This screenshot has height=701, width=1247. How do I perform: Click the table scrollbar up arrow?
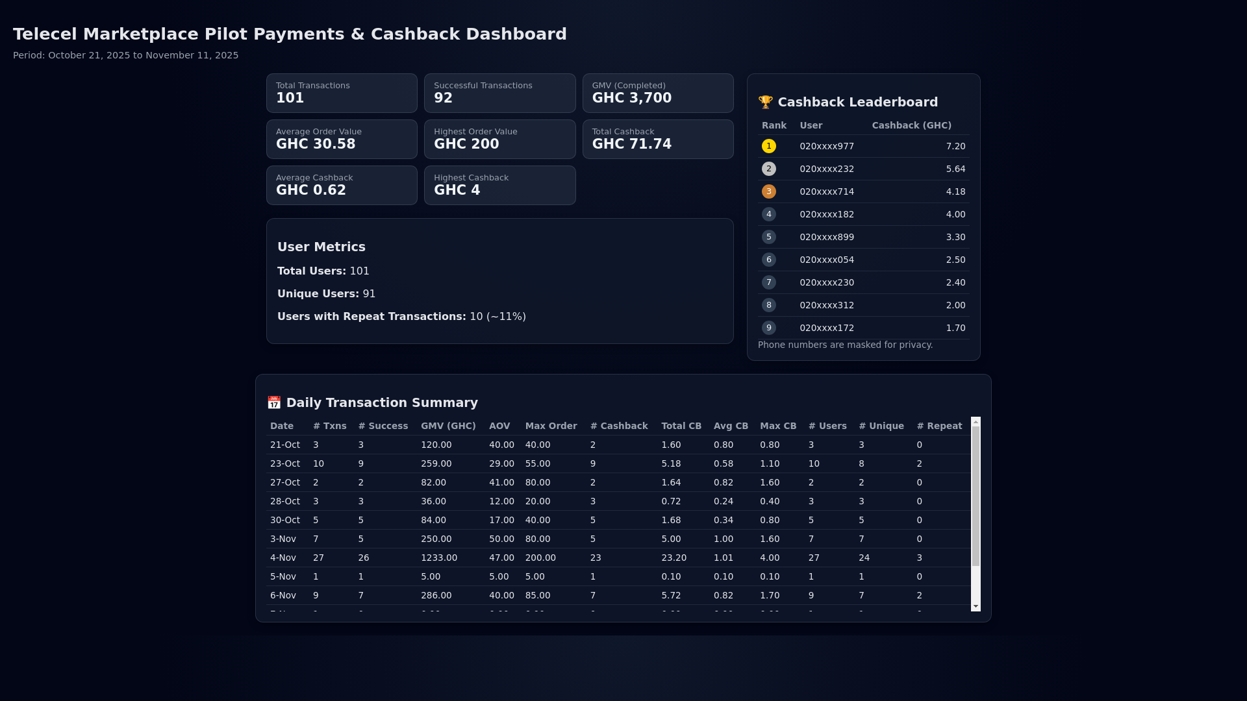[x=976, y=422]
